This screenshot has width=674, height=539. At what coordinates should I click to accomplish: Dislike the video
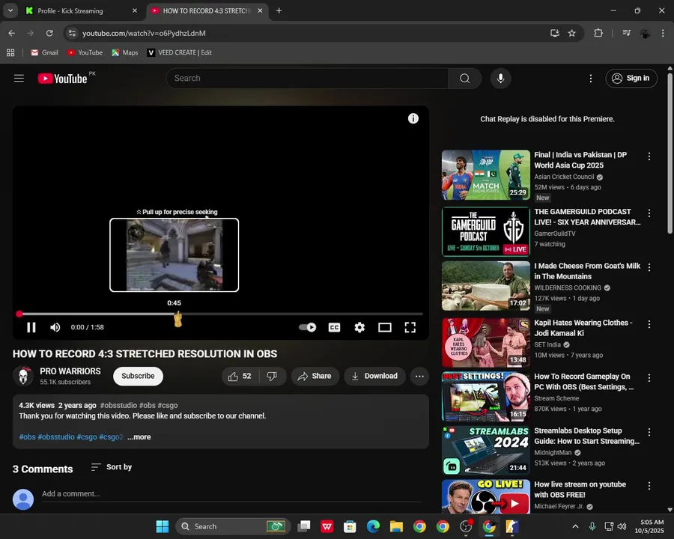tap(272, 376)
